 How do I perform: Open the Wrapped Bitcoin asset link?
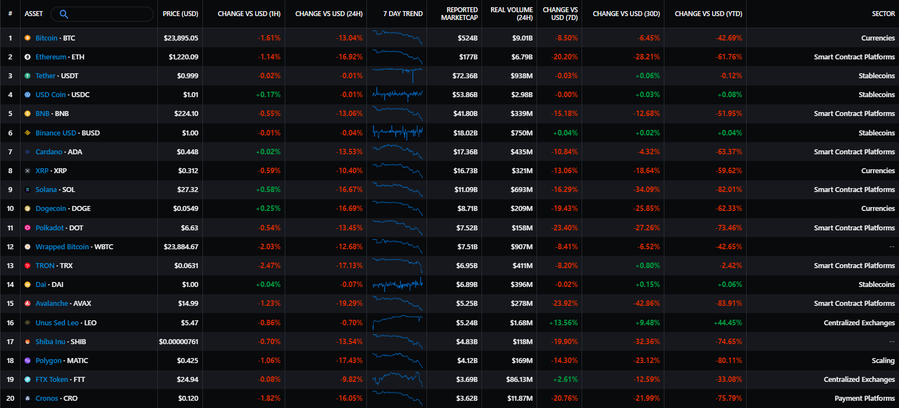coord(62,247)
